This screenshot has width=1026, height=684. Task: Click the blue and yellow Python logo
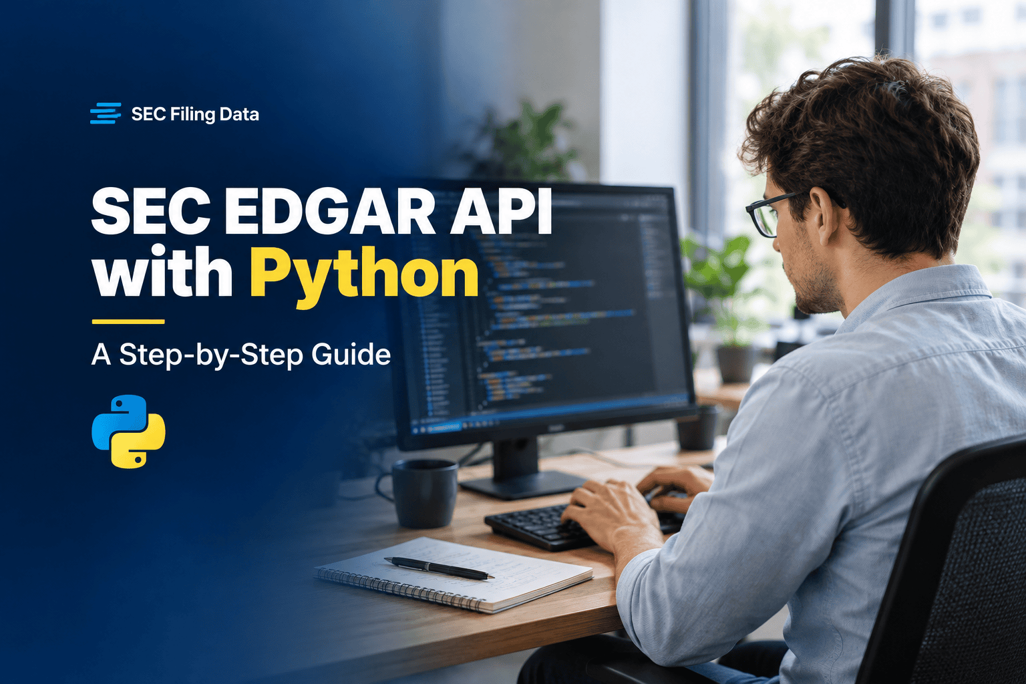tap(128, 432)
